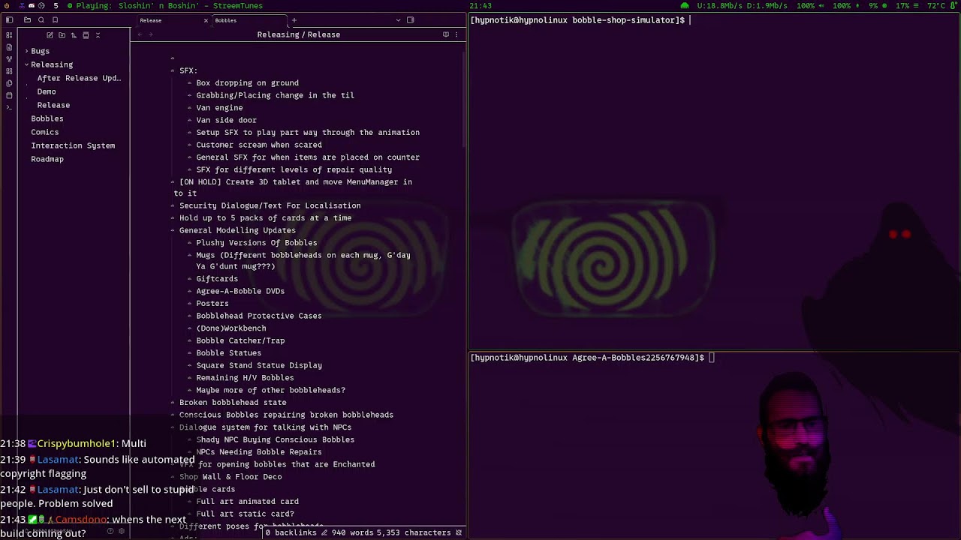Create a new folder in file explorer

click(62, 35)
